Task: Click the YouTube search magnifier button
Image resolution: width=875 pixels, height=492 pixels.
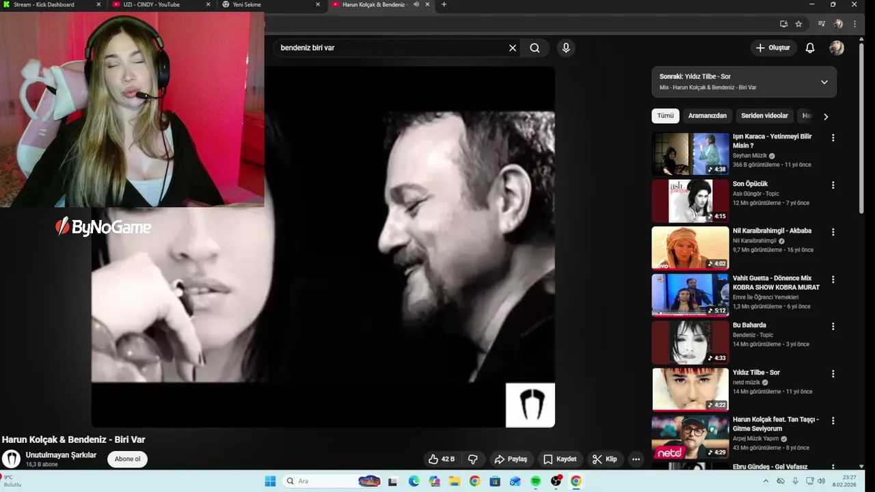Action: click(535, 48)
